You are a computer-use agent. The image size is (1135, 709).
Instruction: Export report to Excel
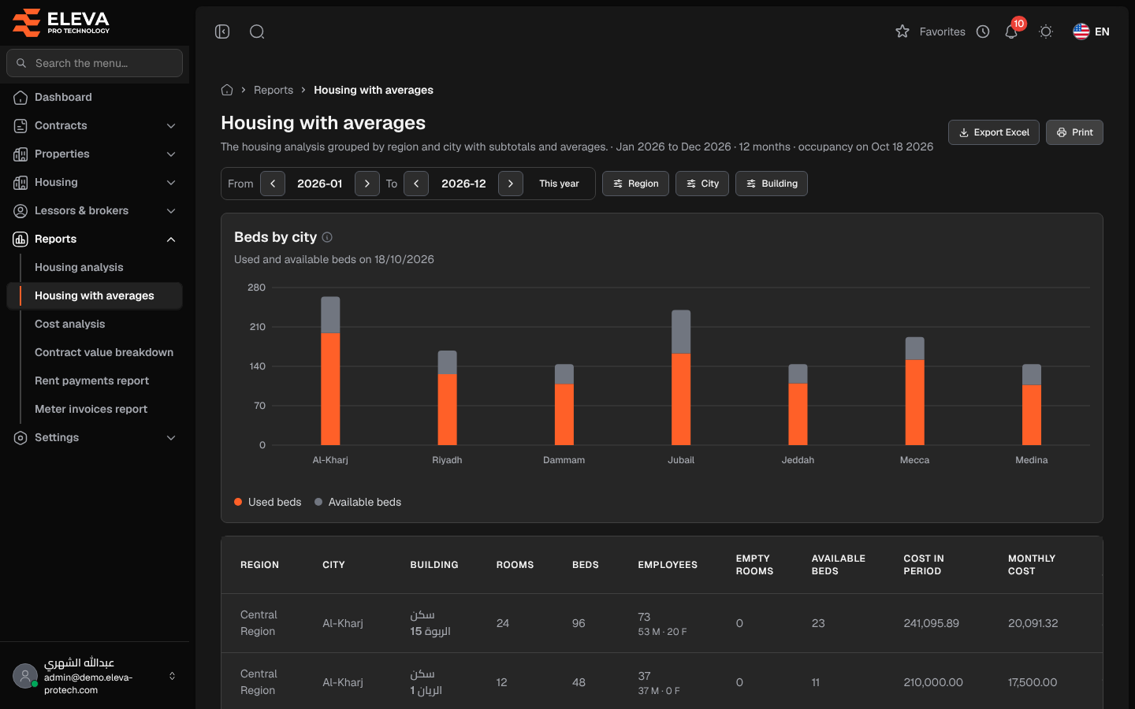click(x=994, y=132)
